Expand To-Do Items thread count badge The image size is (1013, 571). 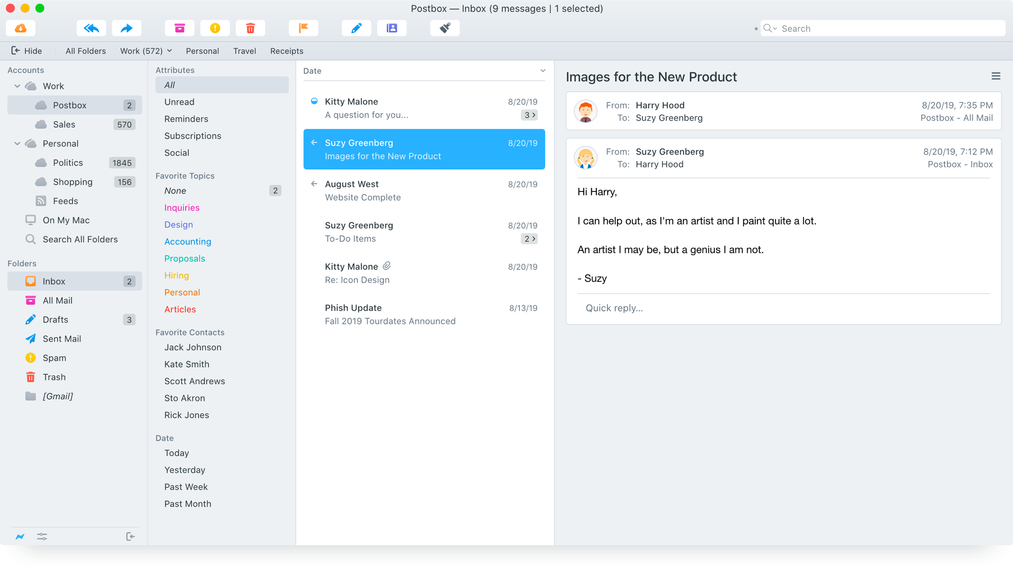pyautogui.click(x=529, y=239)
